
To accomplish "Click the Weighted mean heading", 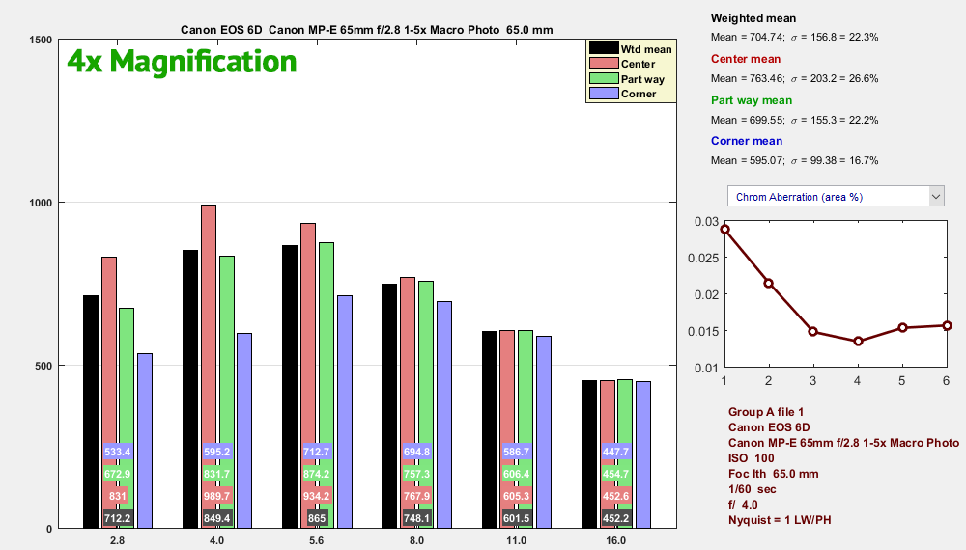I will [753, 18].
